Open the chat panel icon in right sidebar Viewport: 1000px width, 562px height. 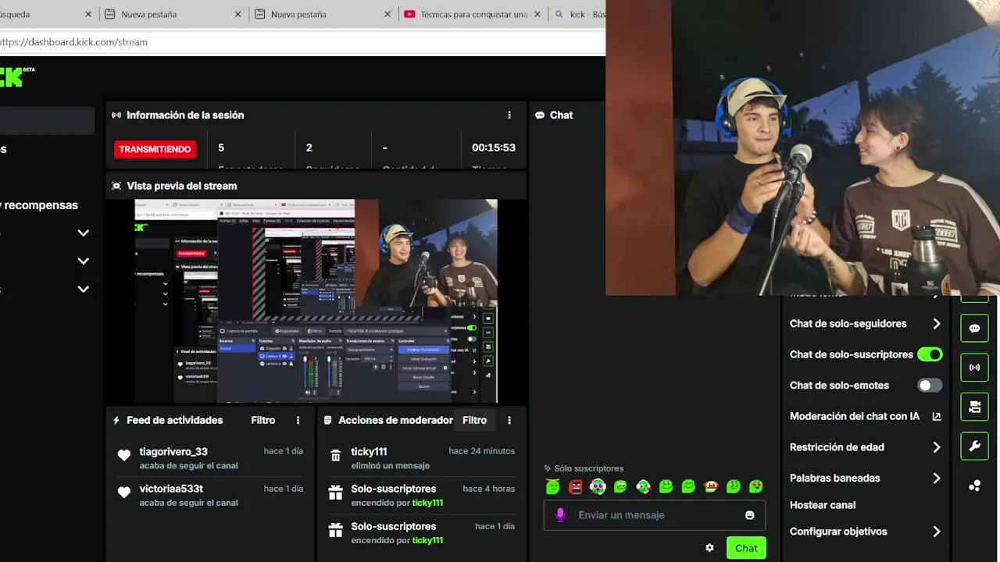(974, 329)
